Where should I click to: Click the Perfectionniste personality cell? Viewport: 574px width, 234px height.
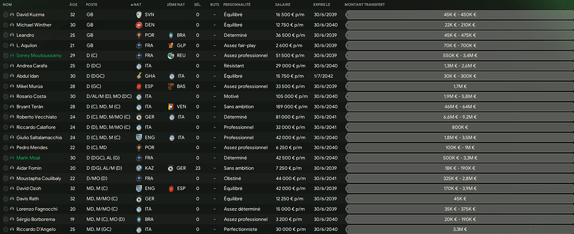[x=238, y=230]
